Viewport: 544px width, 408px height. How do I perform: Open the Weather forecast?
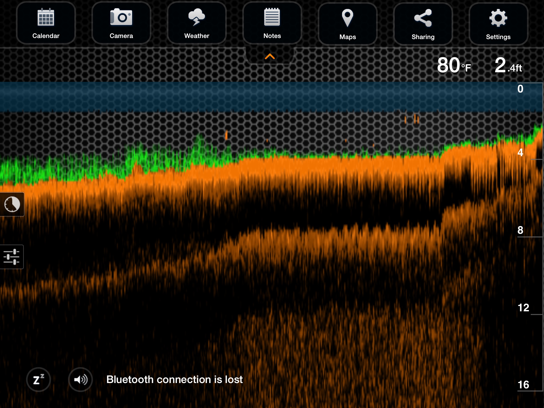click(x=197, y=23)
